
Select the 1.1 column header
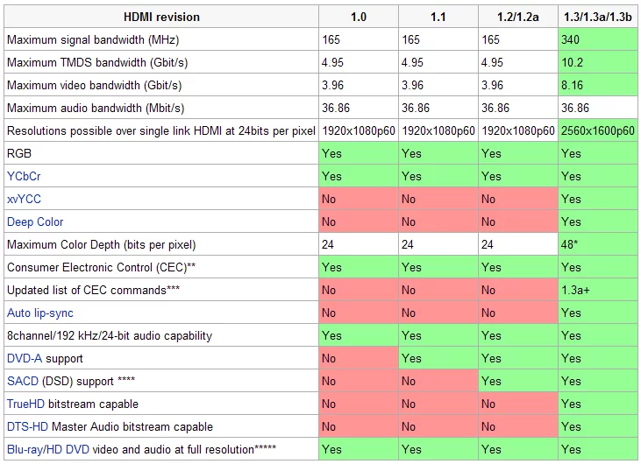(438, 17)
